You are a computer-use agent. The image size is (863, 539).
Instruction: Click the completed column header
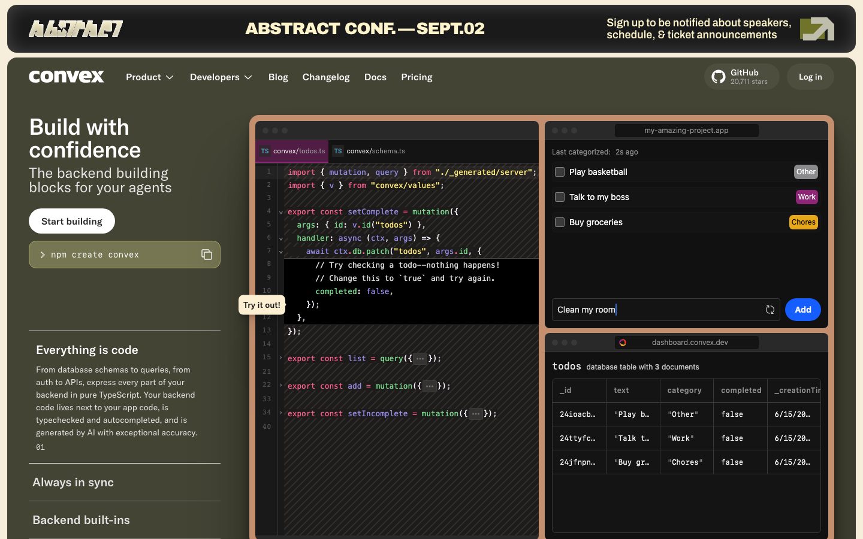tap(741, 390)
